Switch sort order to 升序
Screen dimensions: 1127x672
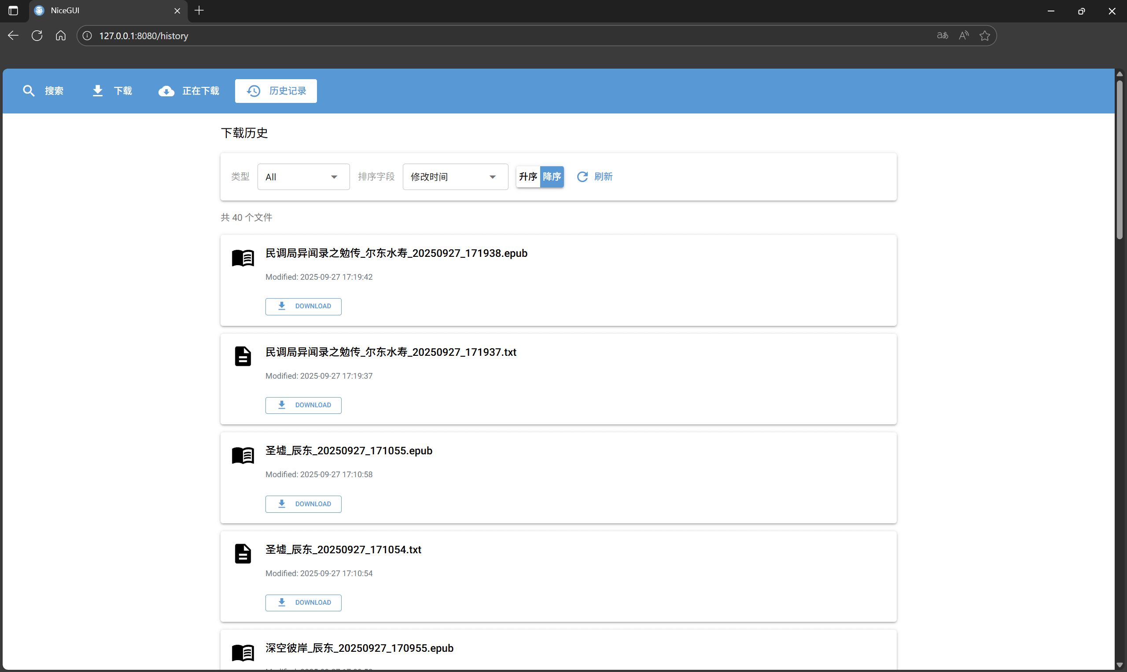pyautogui.click(x=528, y=177)
